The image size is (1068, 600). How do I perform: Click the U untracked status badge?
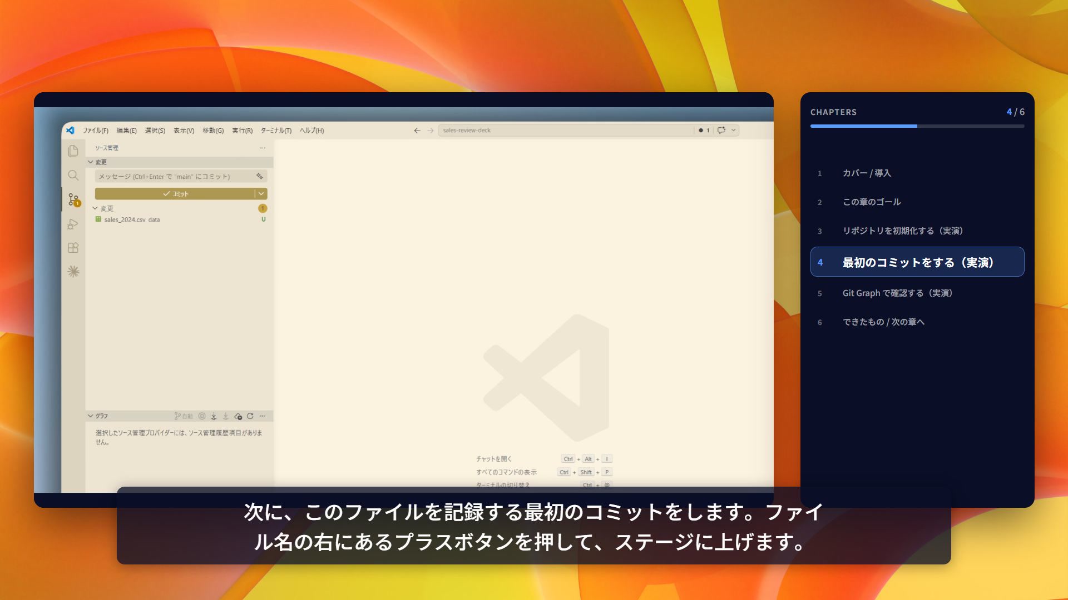pyautogui.click(x=264, y=219)
